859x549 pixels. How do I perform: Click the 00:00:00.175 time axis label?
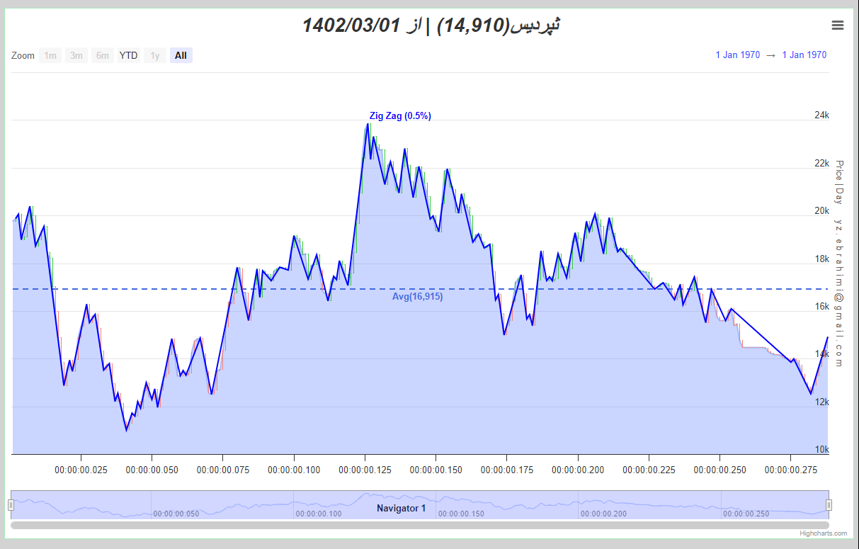(x=507, y=469)
